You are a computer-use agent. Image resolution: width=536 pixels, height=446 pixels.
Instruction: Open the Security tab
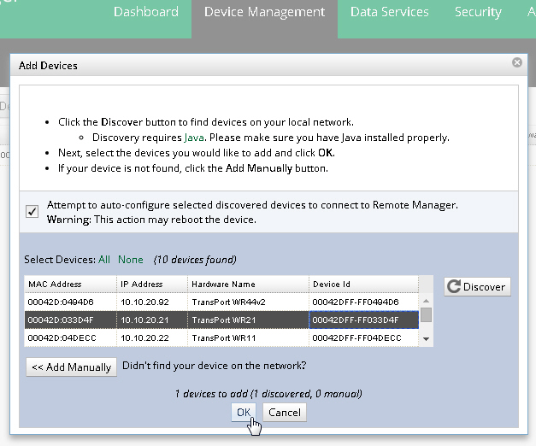pyautogui.click(x=478, y=12)
